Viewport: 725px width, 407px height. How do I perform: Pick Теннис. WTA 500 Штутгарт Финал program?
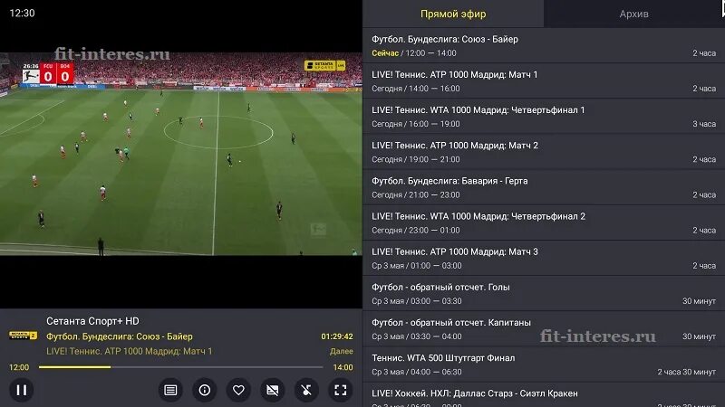[x=544, y=364]
